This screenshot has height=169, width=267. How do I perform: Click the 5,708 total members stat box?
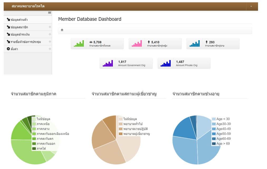tap(97, 44)
